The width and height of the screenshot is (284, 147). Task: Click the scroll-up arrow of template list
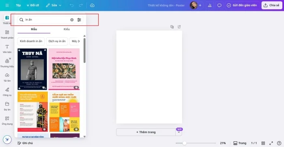(x=84, y=36)
